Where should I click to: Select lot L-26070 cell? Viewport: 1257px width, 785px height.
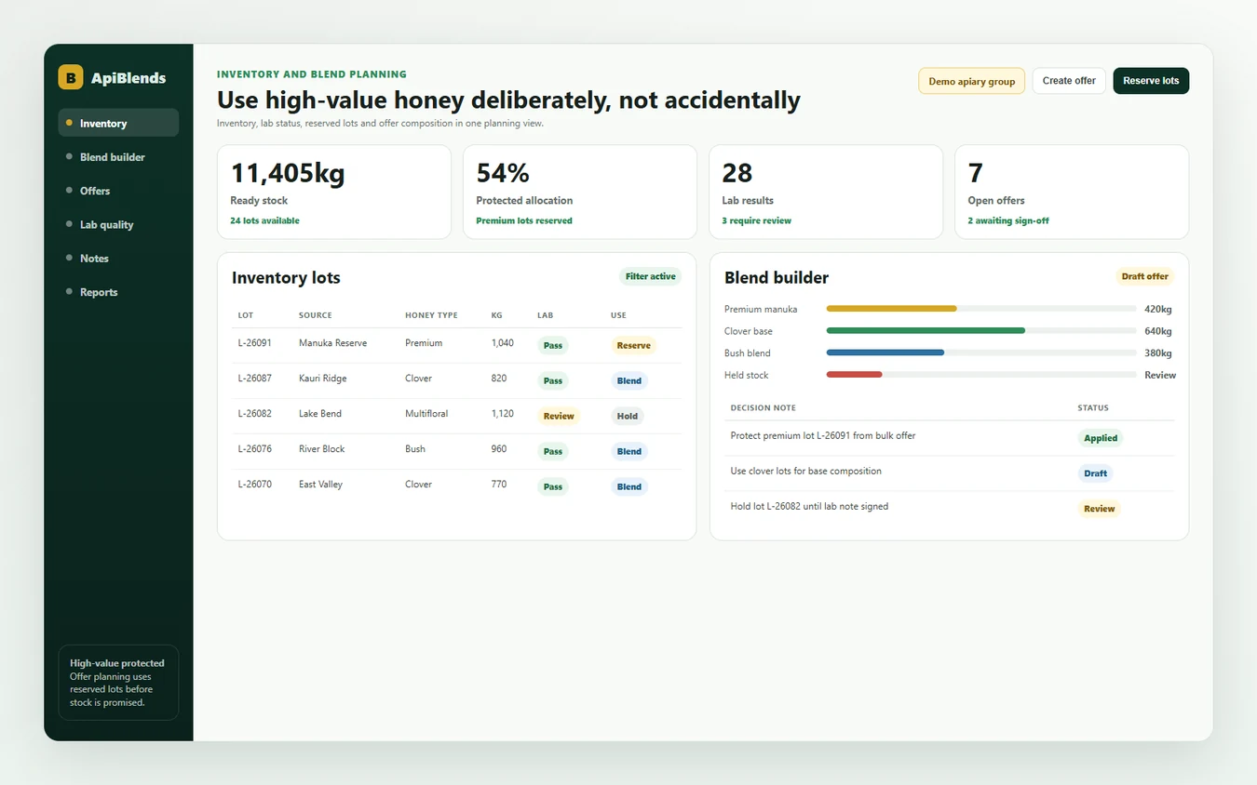tap(254, 485)
